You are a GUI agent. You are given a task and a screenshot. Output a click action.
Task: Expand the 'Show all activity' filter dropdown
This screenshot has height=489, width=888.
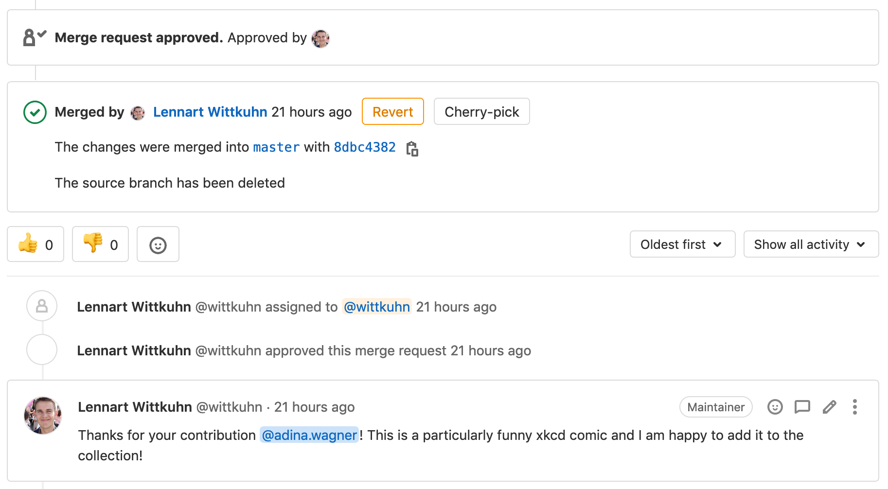tap(810, 244)
